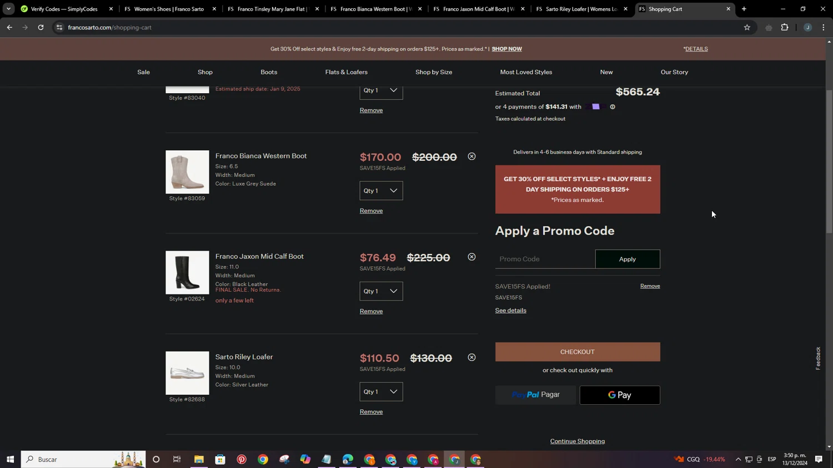
Task: Show hidden system tray icons
Action: click(x=738, y=459)
